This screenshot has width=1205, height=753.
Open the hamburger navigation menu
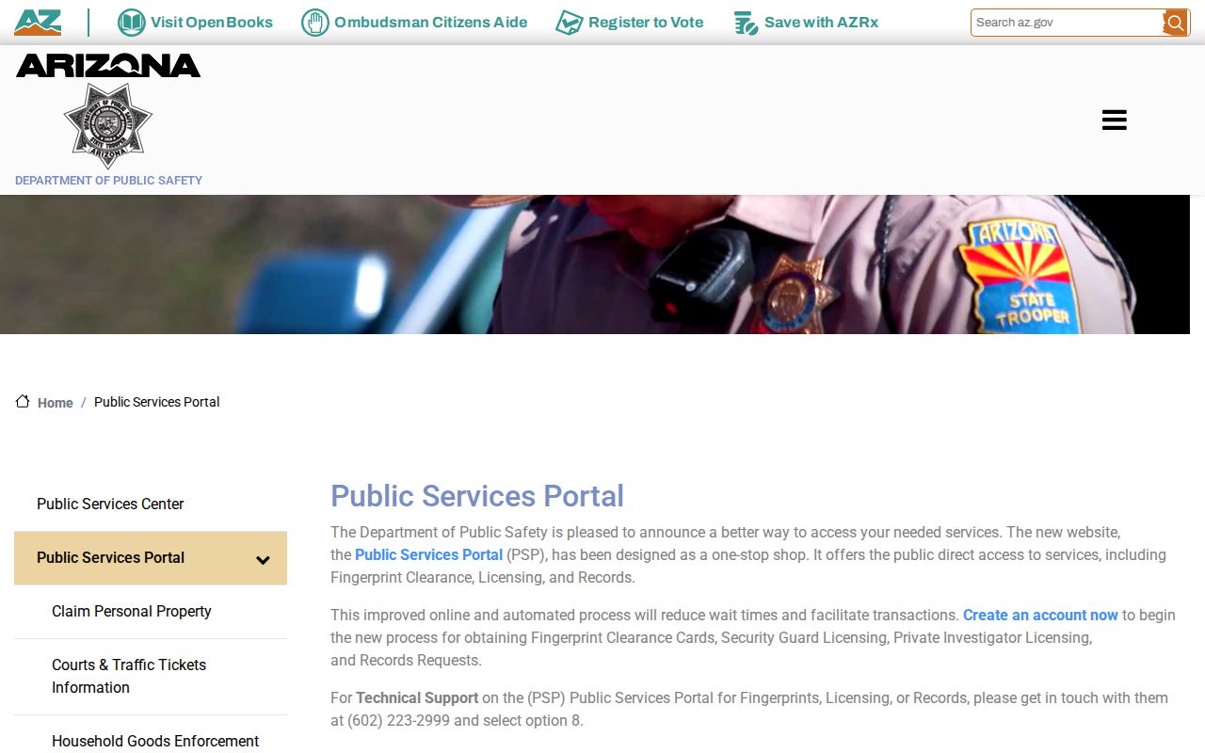[1115, 120]
